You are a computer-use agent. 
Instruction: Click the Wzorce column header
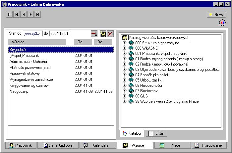[37, 42]
